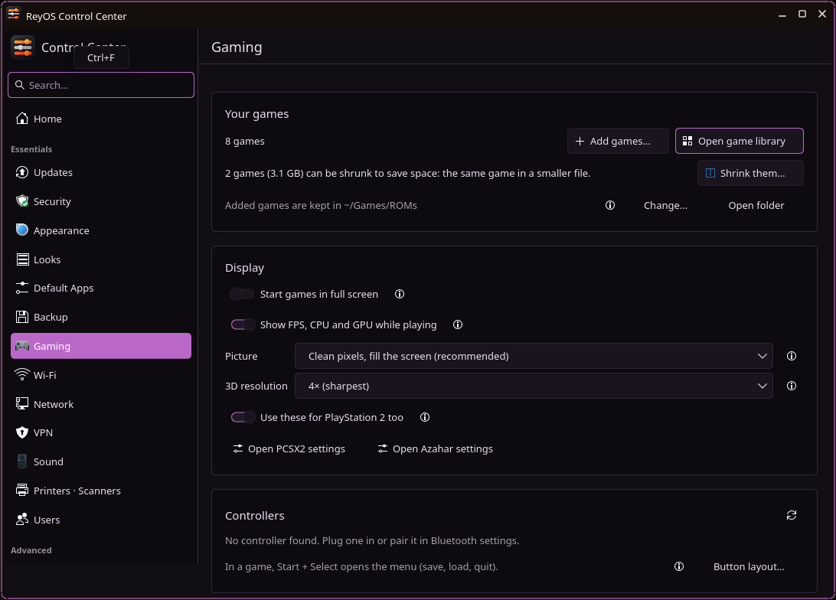
Task: Click the Security shield icon
Action: pyautogui.click(x=22, y=201)
